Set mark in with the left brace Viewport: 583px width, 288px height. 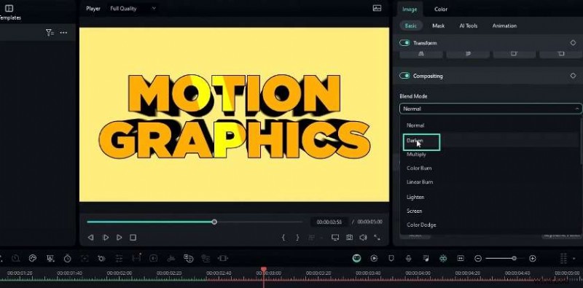tap(283, 238)
